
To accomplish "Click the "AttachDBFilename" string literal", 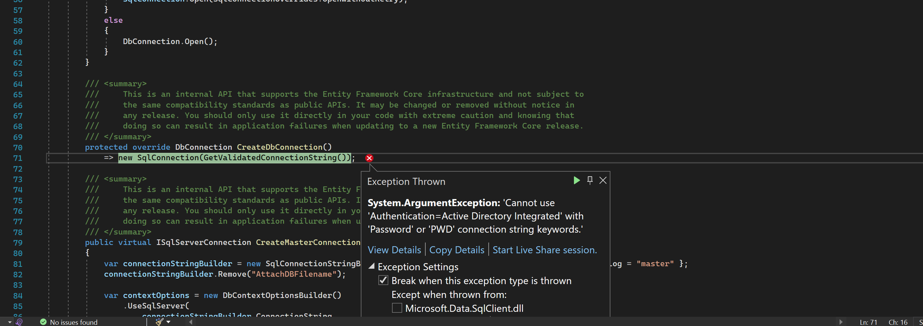I will click(x=294, y=274).
